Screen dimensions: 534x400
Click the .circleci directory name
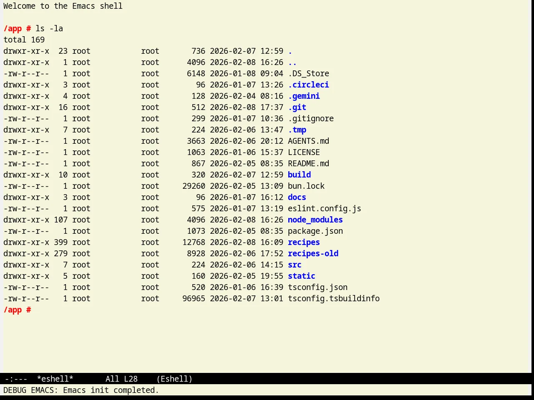pos(308,85)
